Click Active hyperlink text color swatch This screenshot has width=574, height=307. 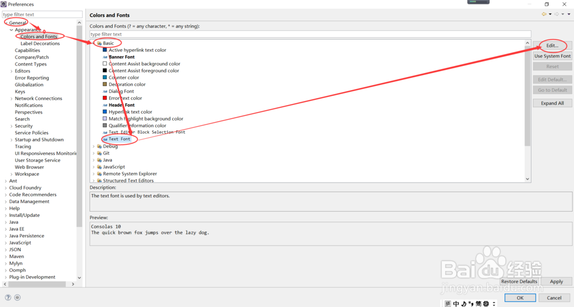click(104, 50)
